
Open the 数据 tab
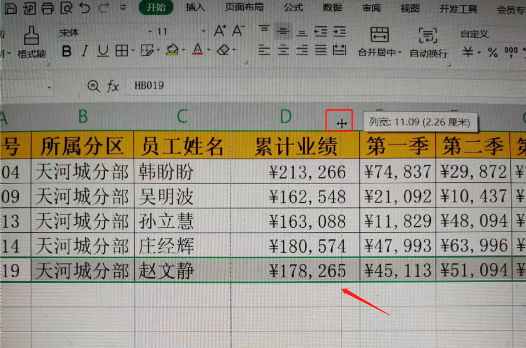pos(332,8)
